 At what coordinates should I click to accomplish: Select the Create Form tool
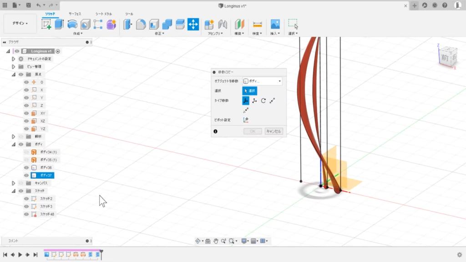click(x=111, y=25)
